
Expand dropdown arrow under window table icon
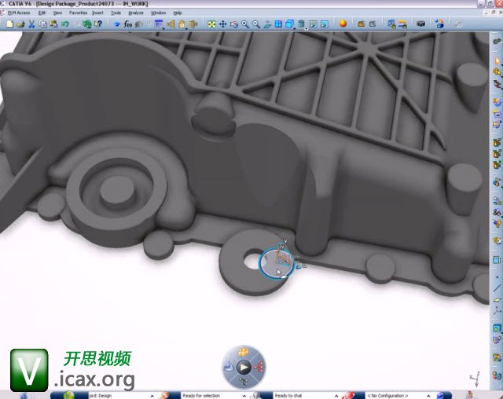[x=163, y=29]
